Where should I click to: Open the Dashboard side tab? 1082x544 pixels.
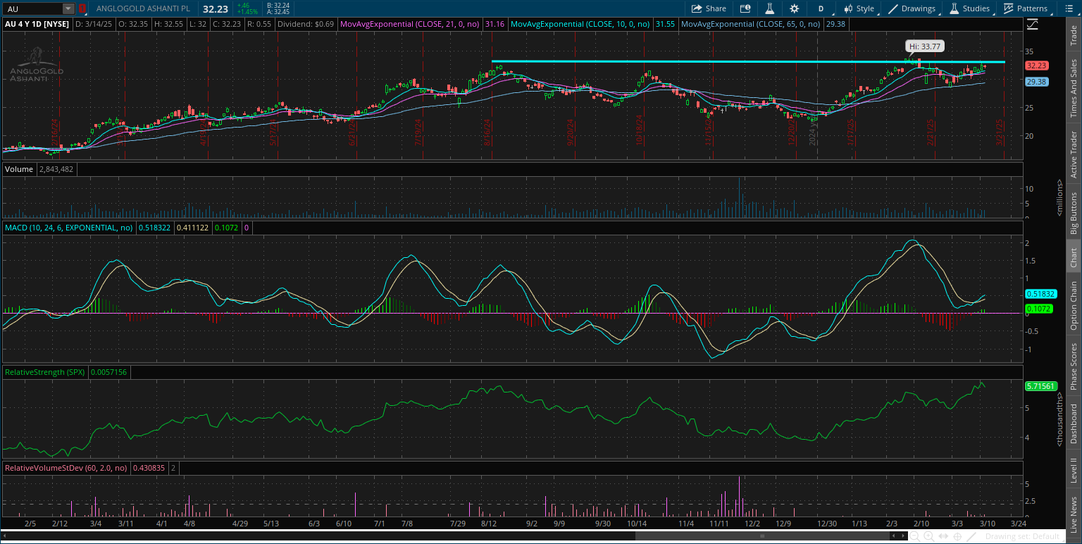[1074, 424]
